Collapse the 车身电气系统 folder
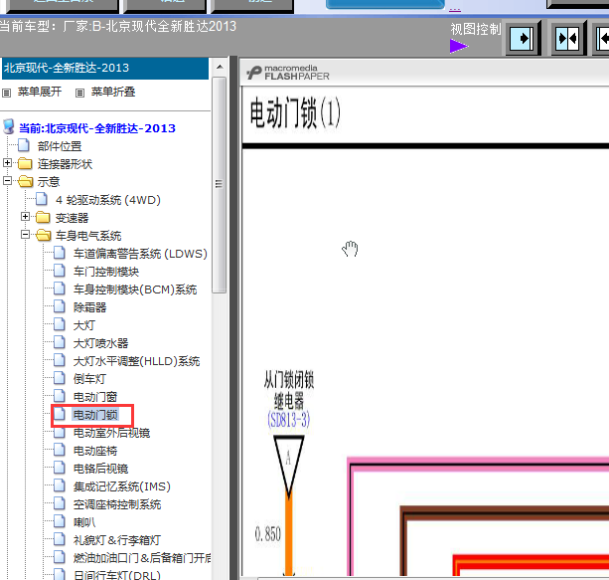609x580 pixels. (25, 234)
